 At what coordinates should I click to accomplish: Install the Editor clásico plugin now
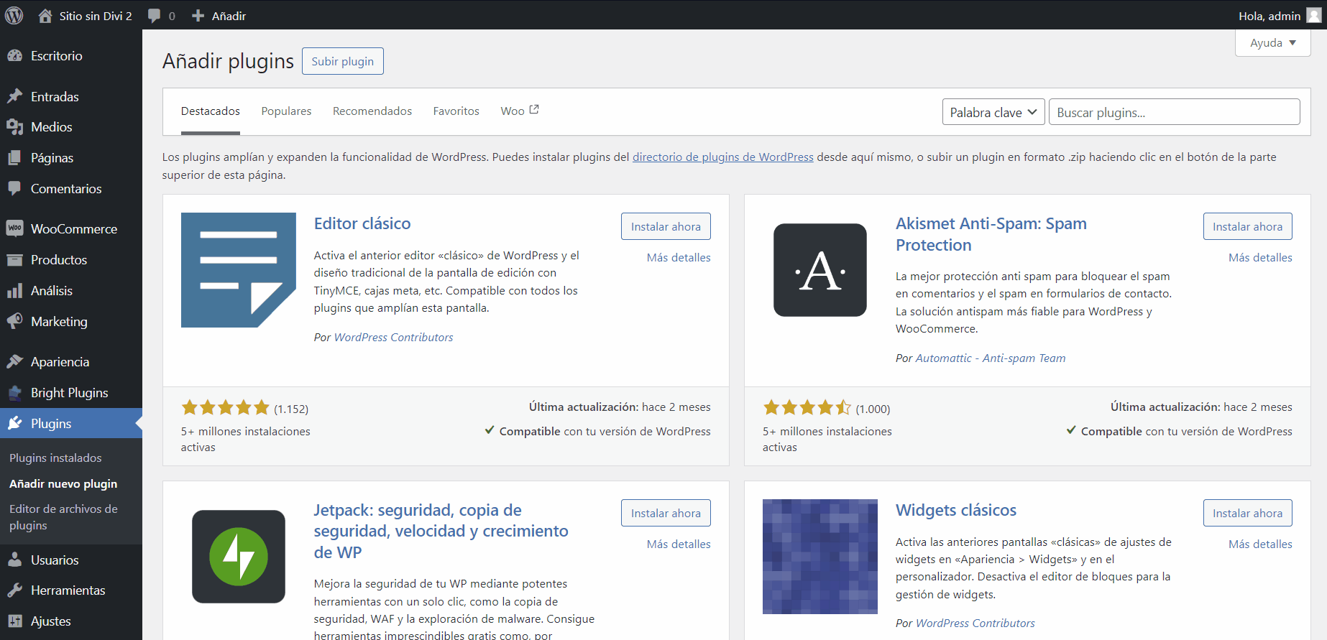pos(665,226)
